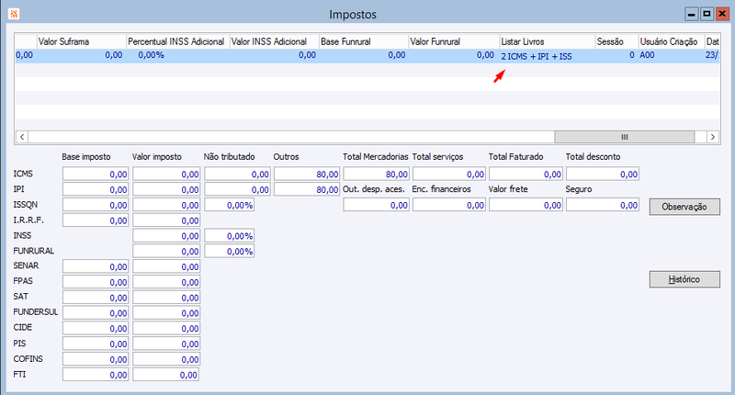The height and width of the screenshot is (395, 735).
Task: Open the Observação dialog
Action: pyautogui.click(x=684, y=207)
